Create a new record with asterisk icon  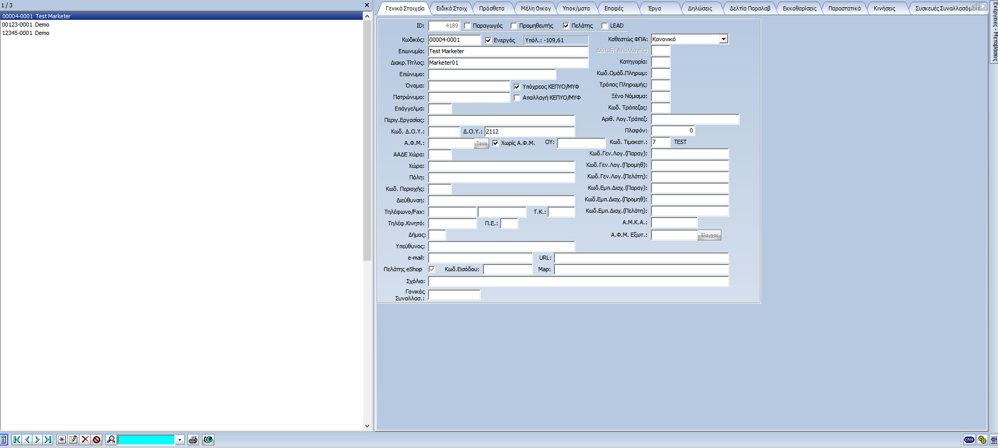coord(62,440)
